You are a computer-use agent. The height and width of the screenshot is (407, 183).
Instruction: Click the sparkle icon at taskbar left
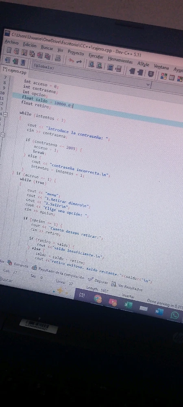60,290
